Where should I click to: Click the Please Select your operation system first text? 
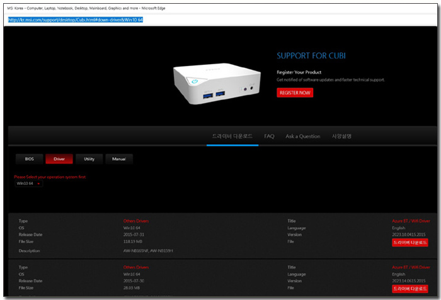pos(50,177)
